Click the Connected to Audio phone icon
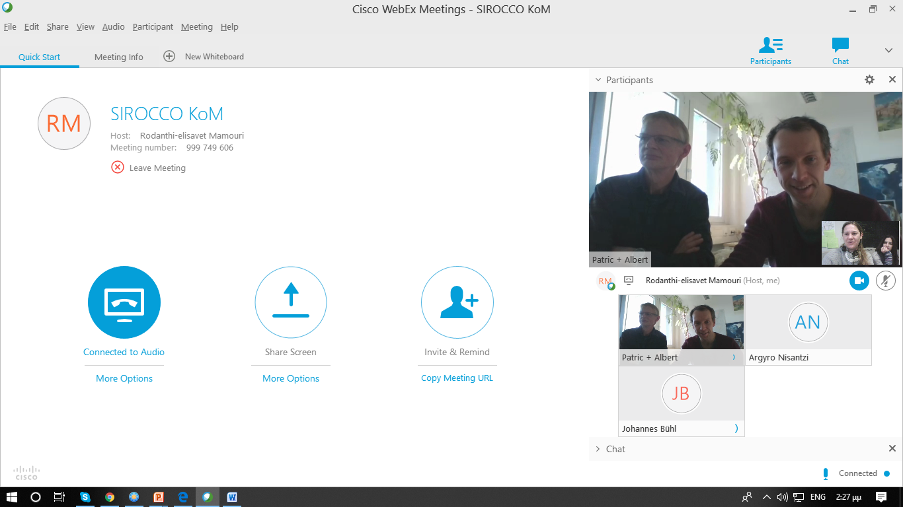 tap(124, 302)
